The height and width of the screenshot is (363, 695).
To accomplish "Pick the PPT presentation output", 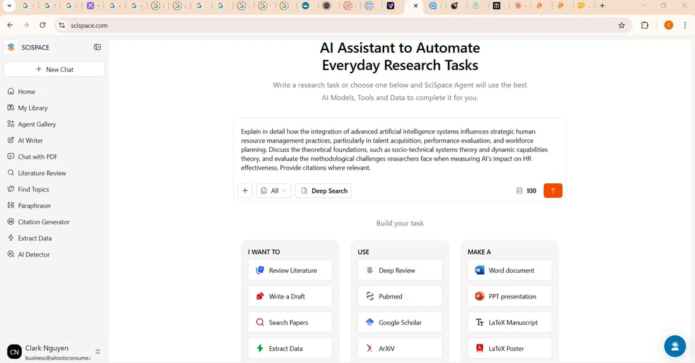I will click(x=510, y=297).
